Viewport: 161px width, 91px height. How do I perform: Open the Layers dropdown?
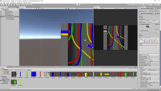[149, 5]
